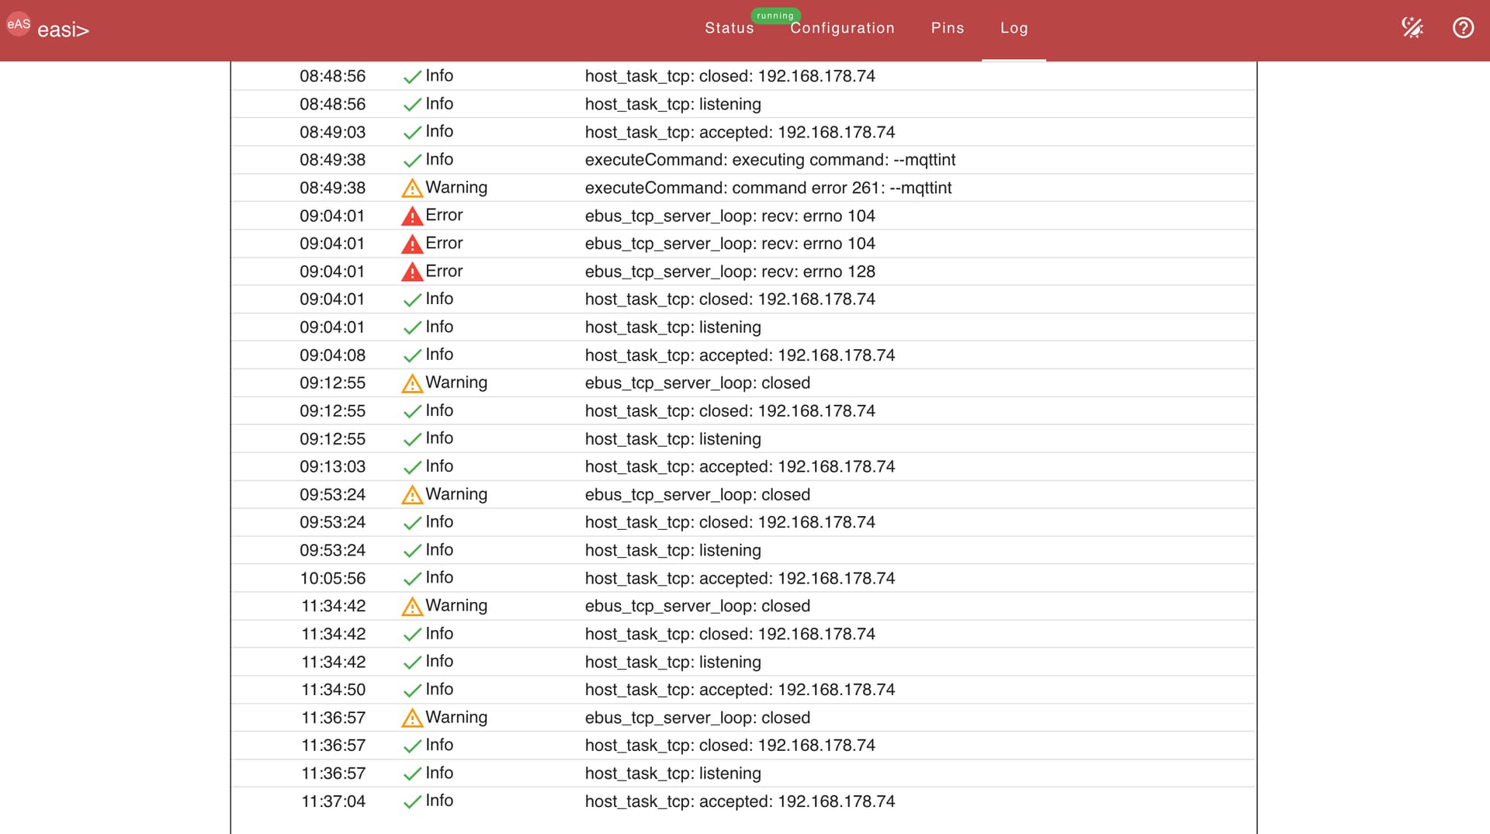Image resolution: width=1490 pixels, height=834 pixels.
Task: Select the 'command error 261: --mqttint' message
Action: [768, 188]
